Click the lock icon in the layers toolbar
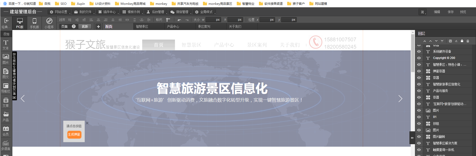Image resolution: width=476 pixels, height=156 pixels. pyautogui.click(x=462, y=41)
